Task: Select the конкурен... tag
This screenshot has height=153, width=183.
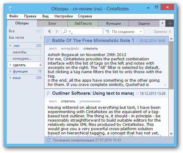Action: pos(25,59)
